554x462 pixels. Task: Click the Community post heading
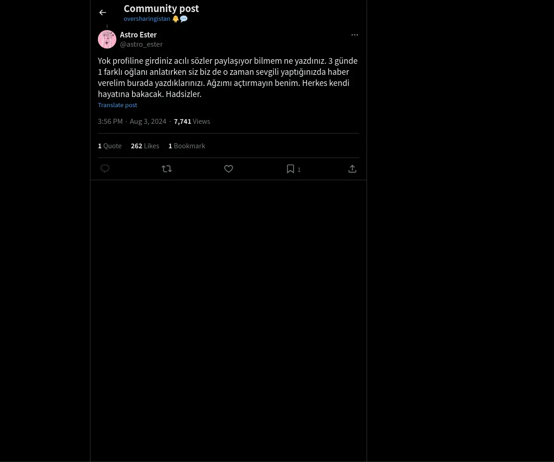tap(161, 8)
